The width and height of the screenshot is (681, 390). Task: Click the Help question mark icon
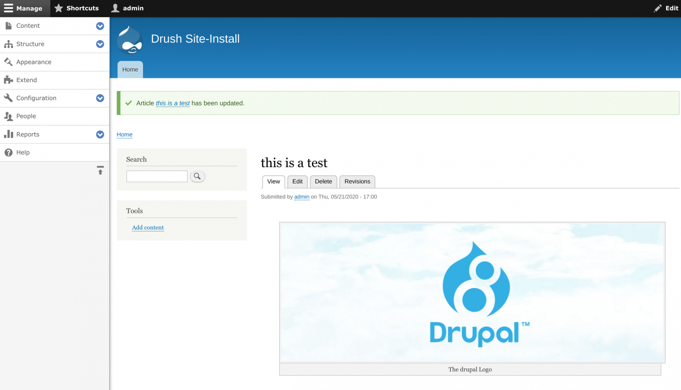click(9, 152)
